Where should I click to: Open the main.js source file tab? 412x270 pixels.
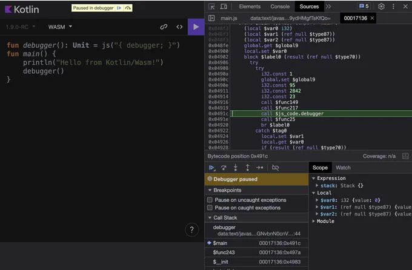(228, 18)
